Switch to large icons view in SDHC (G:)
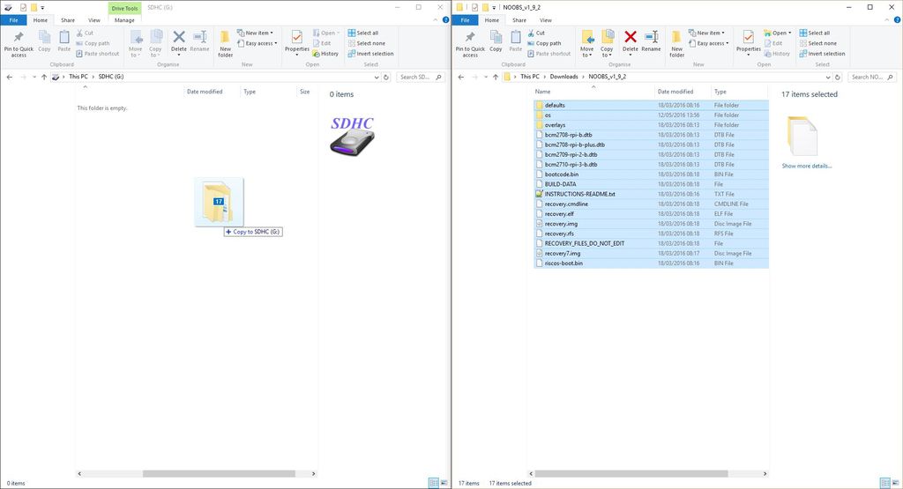Viewport: 903px width, 489px height. pos(444,483)
